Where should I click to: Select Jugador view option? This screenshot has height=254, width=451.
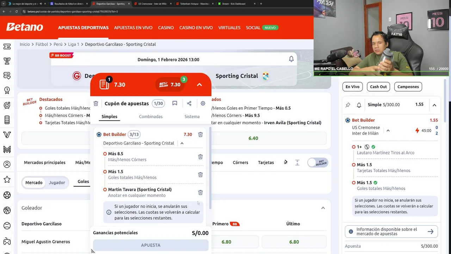pos(57,182)
